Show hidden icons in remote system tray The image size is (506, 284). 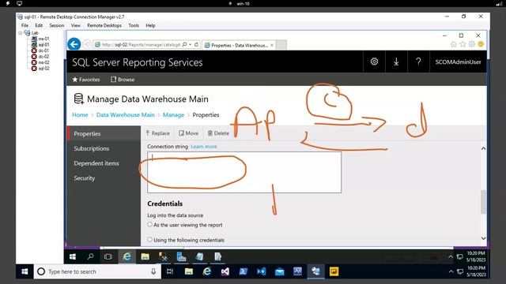[x=451, y=256]
